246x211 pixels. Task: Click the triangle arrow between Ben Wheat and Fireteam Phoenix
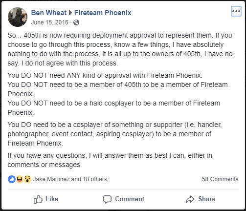click(70, 13)
